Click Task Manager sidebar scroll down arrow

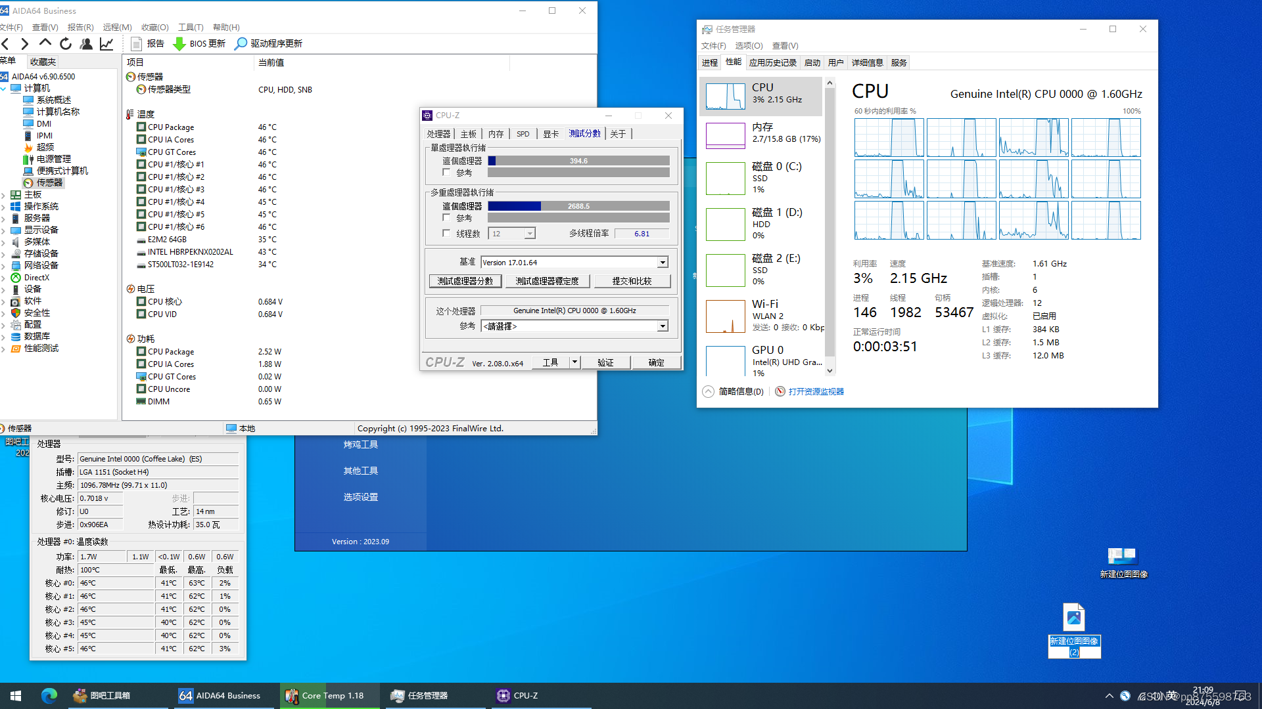[830, 371]
